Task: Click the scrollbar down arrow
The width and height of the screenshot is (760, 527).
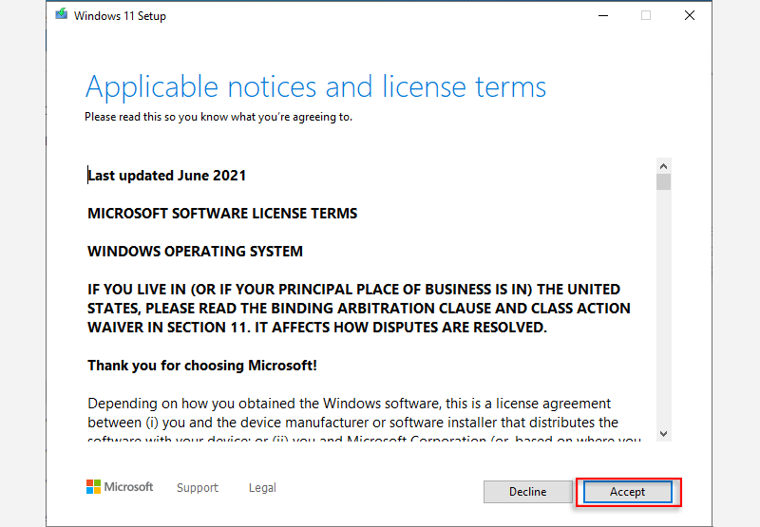Action: [663, 434]
